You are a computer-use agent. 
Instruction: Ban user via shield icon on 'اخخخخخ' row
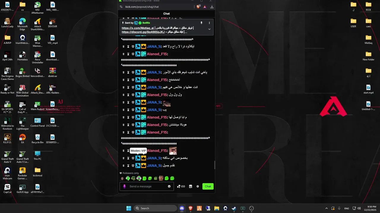click(x=133, y=80)
